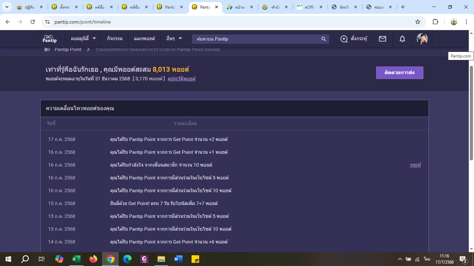474x266 pixels.
Task: Open the PDF app on the taskbar
Action: 144,259
